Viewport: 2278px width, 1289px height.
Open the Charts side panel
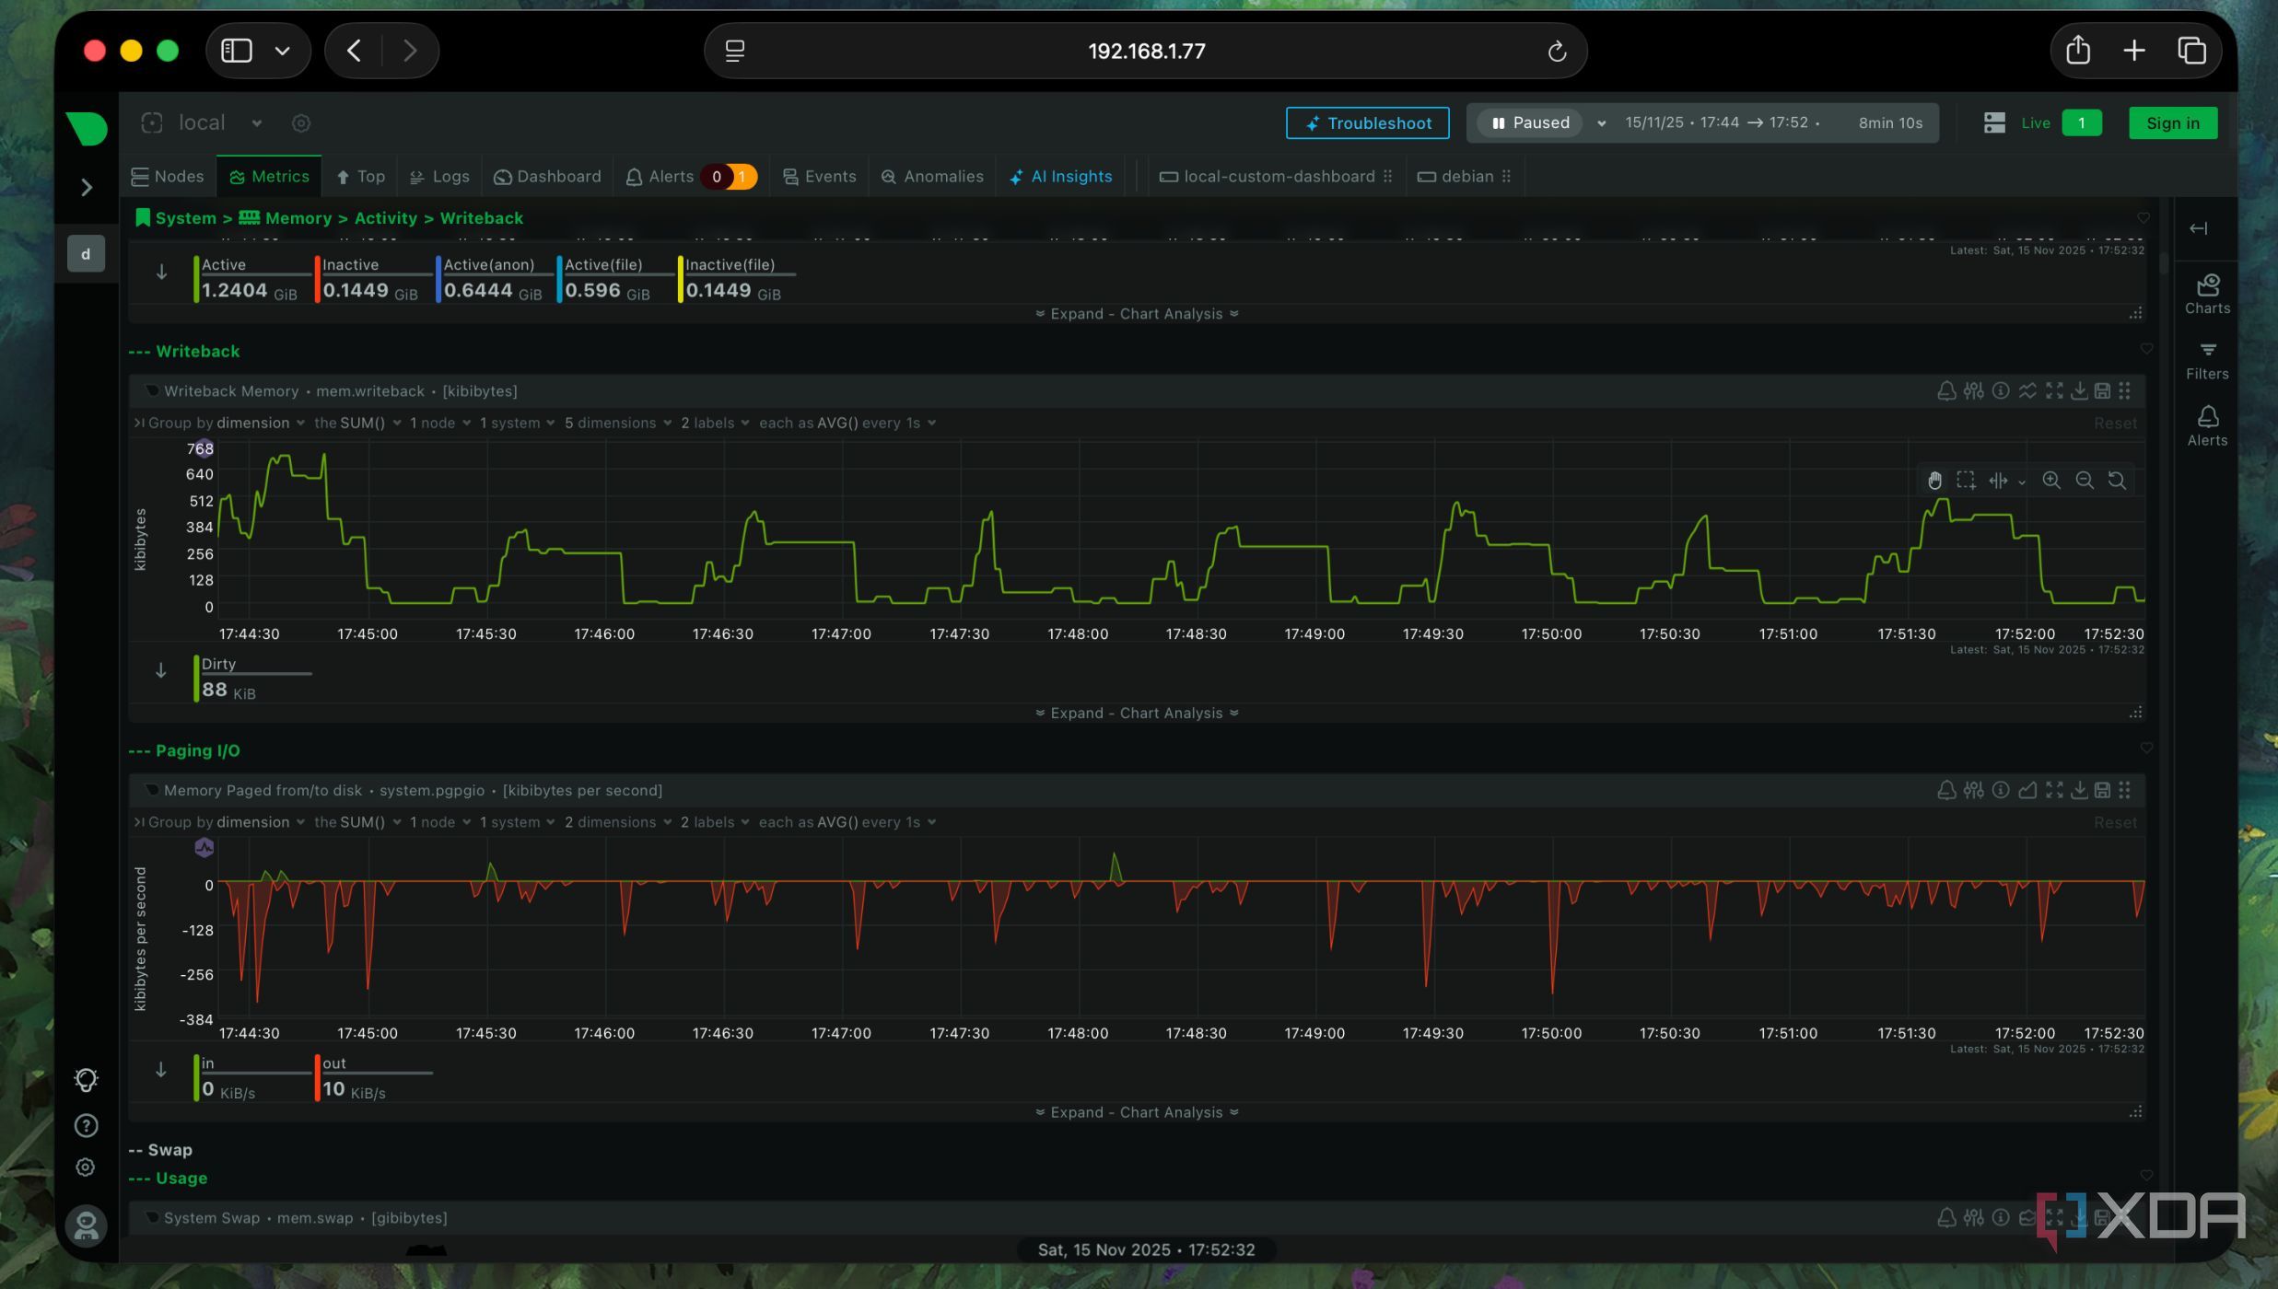pos(2207,294)
